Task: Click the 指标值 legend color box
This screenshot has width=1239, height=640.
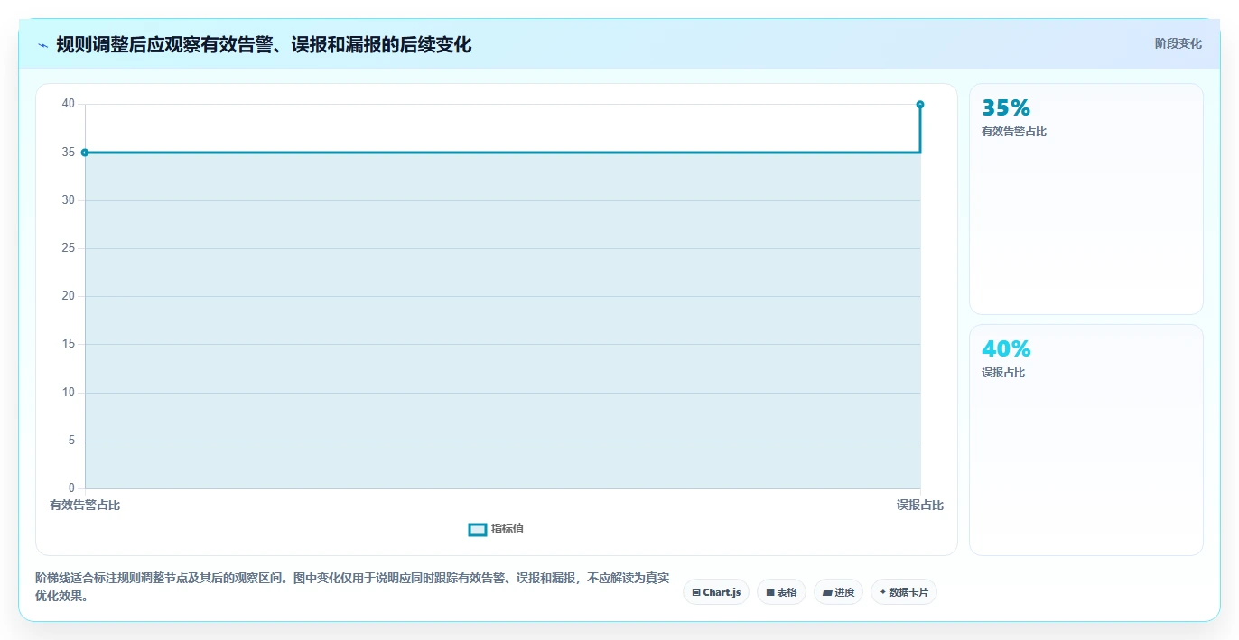Action: click(478, 529)
